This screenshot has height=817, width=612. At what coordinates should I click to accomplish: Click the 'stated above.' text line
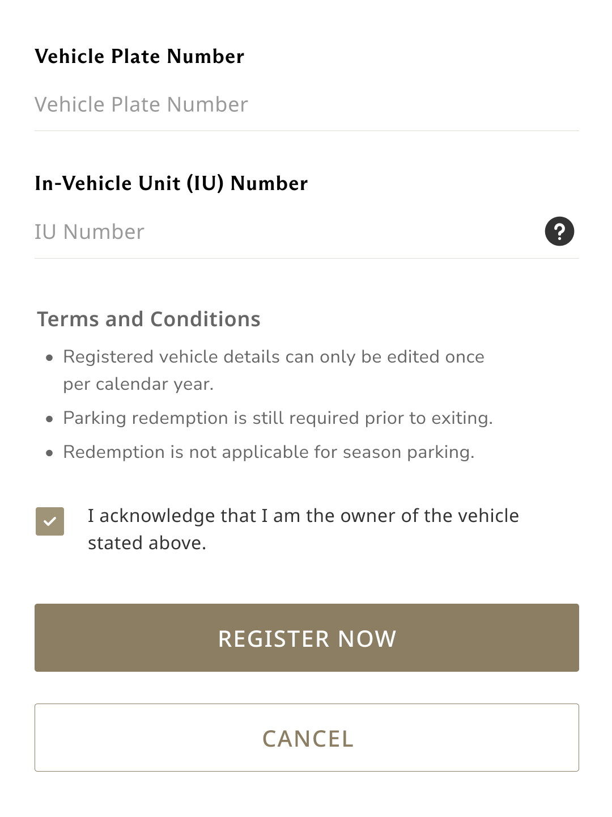(x=147, y=544)
